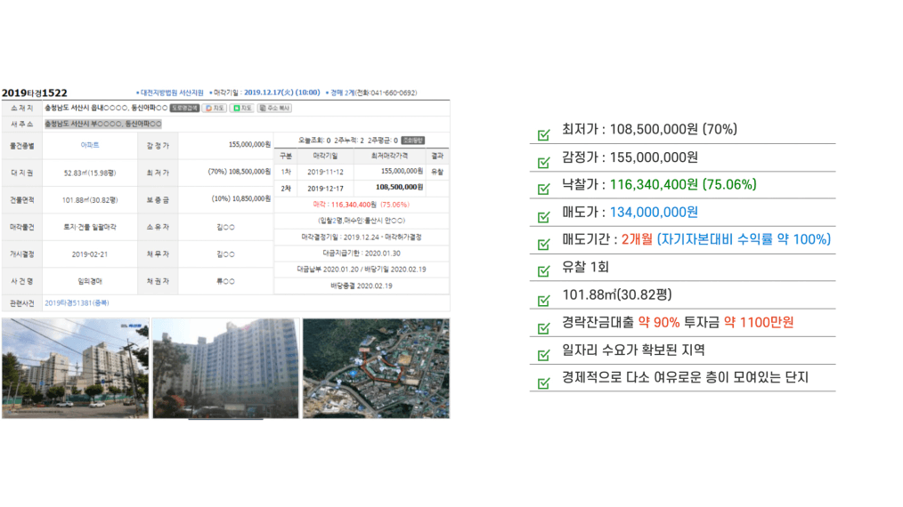
Task: Click the 대전지방법원 서산지원 court link
Action: pyautogui.click(x=173, y=93)
